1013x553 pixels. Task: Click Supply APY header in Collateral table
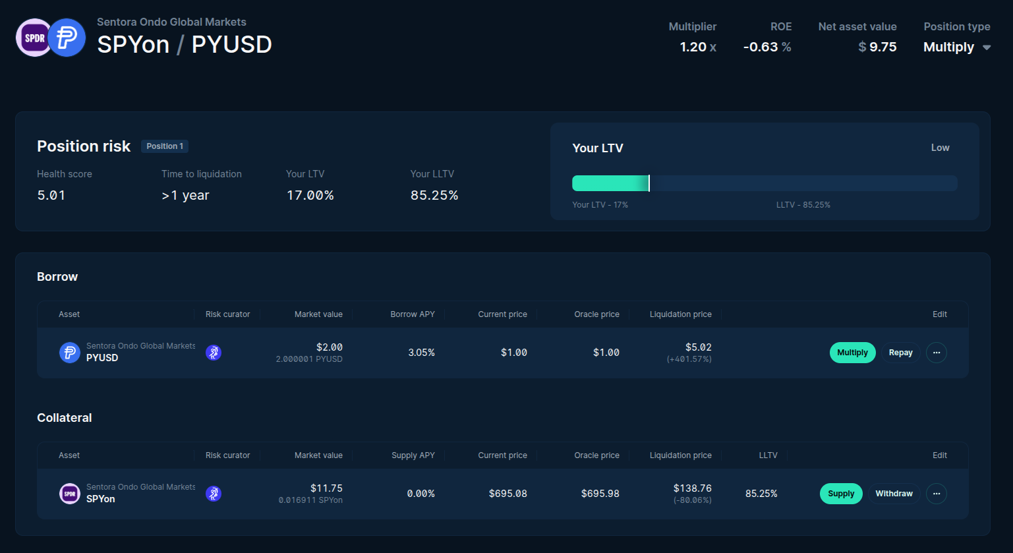pos(413,455)
